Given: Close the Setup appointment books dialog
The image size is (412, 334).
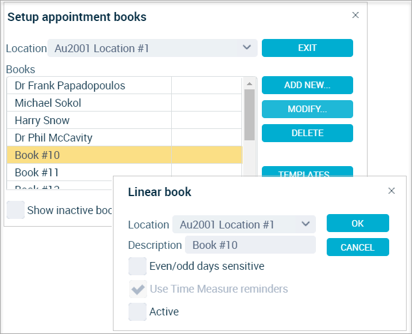Looking at the screenshot, I should [x=356, y=15].
